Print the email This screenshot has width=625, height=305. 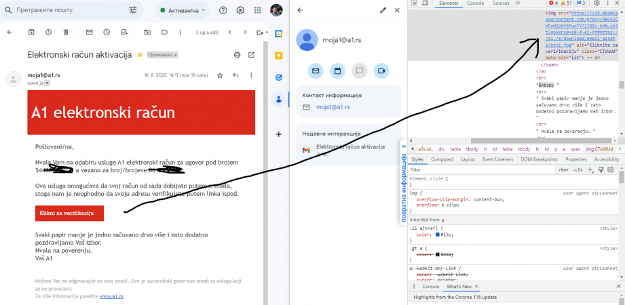(x=237, y=54)
